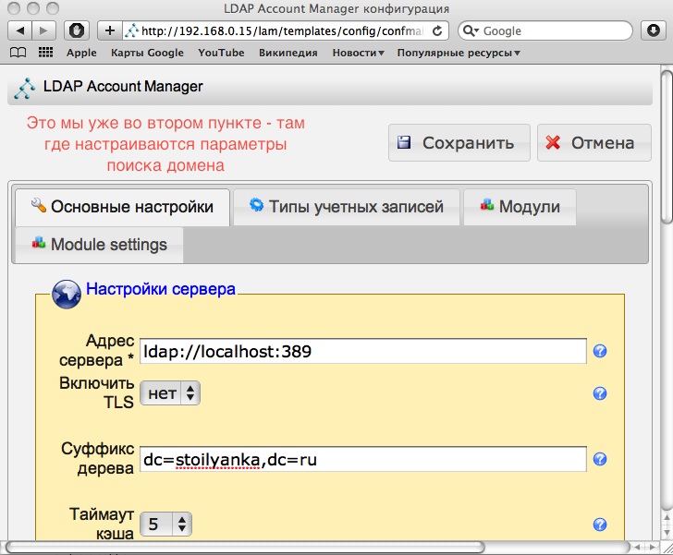Switch to Типы учетных записей tab
The height and width of the screenshot is (555, 673).
click(347, 207)
